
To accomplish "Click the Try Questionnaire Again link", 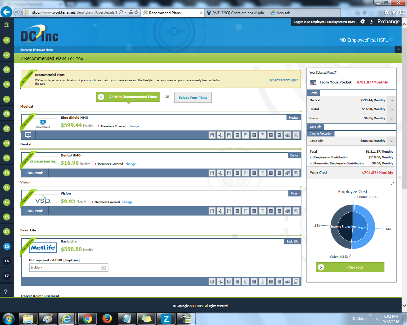I will tap(283, 80).
